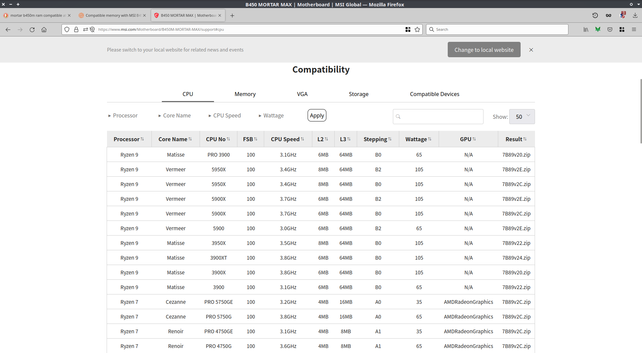Sort table by Core Name column
642x353 pixels.
tap(175, 139)
